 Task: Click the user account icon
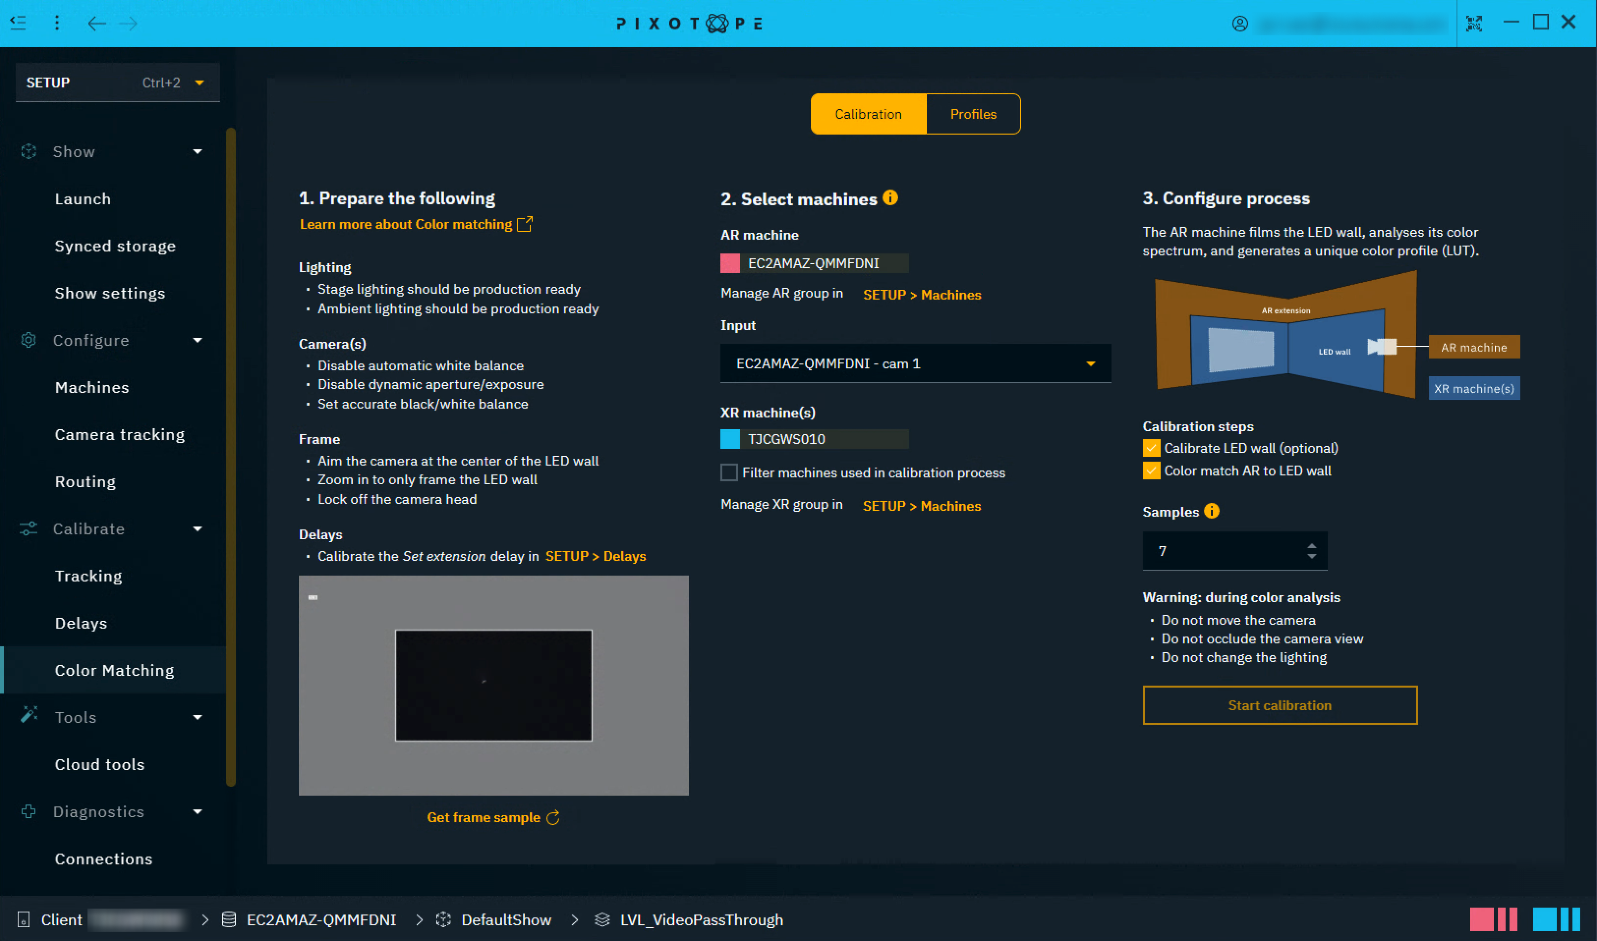1239,24
